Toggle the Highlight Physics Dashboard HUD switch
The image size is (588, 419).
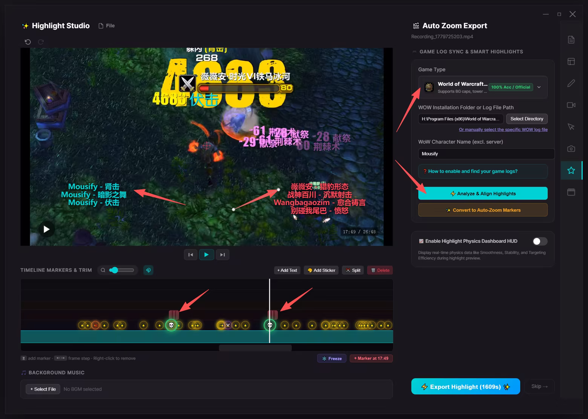click(540, 241)
